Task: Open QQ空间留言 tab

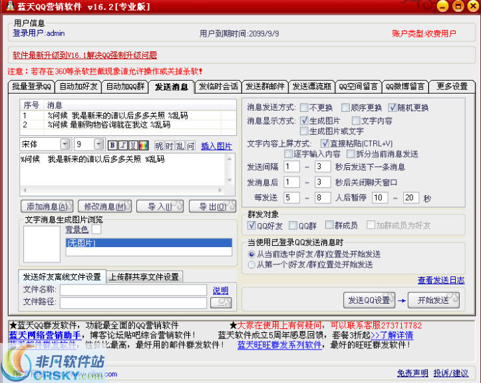Action: (359, 87)
